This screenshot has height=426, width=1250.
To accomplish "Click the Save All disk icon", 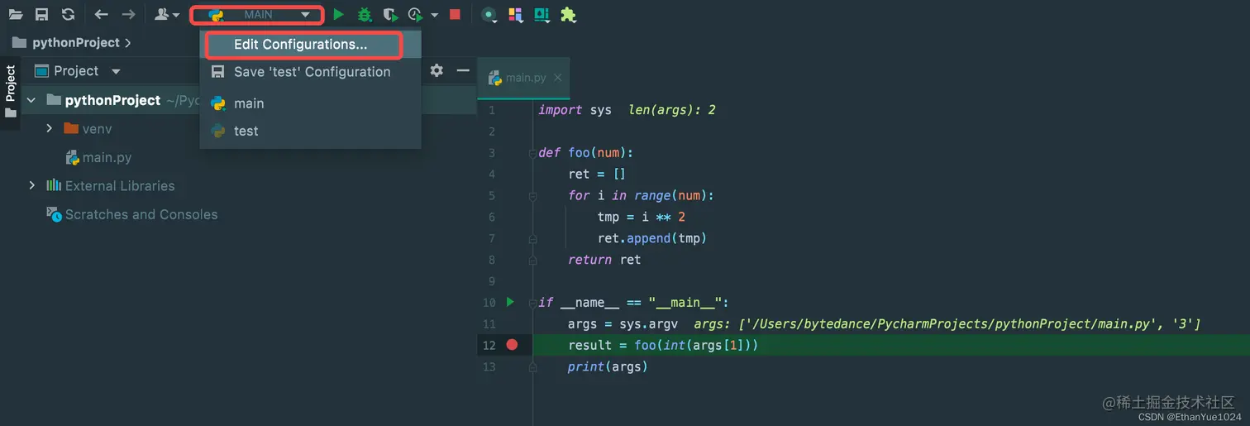I will click(x=41, y=14).
